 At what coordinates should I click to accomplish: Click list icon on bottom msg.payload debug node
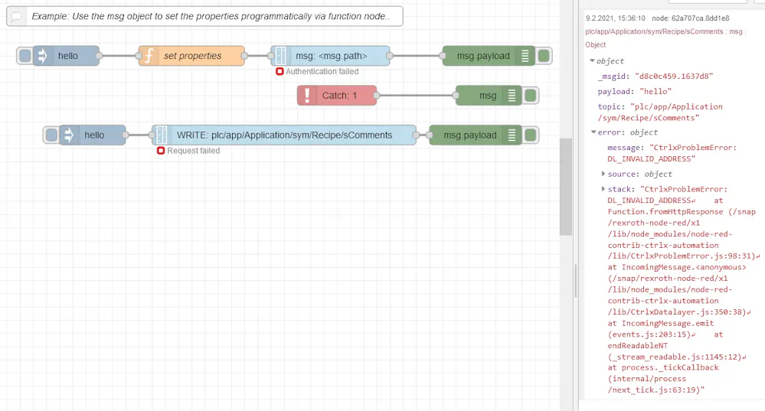[x=512, y=135]
